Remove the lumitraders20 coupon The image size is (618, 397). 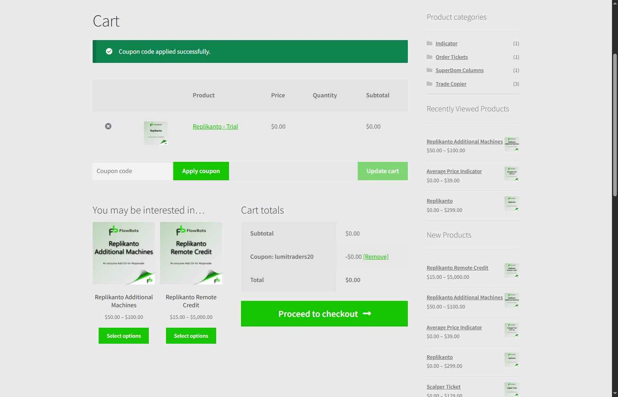[x=376, y=257]
